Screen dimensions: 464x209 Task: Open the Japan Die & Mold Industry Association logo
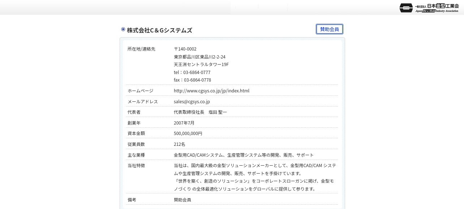pyautogui.click(x=429, y=8)
